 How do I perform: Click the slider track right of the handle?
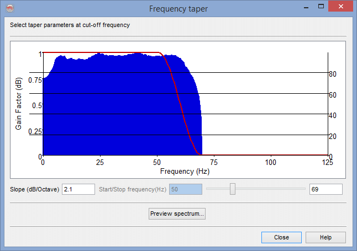pos(271,189)
